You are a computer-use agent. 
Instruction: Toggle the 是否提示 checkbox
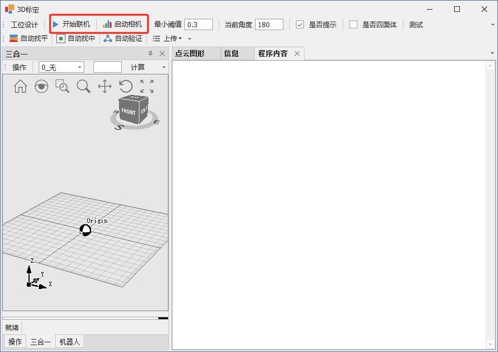tap(300, 24)
